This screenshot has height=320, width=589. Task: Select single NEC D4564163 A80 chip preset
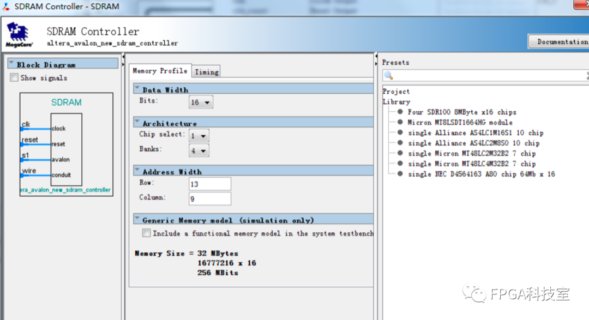point(481,174)
